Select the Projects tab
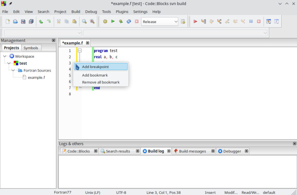The image size is (297, 195). pos(12,48)
